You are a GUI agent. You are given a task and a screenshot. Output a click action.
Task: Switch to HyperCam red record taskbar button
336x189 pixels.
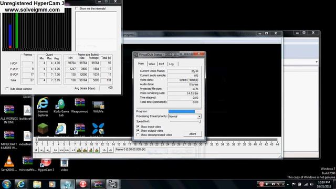[83, 184]
